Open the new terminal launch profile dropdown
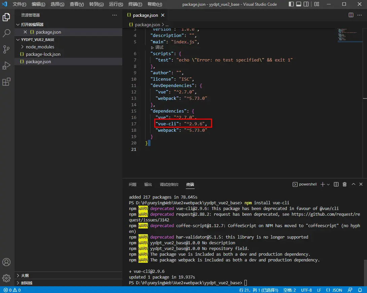 coord(328,184)
